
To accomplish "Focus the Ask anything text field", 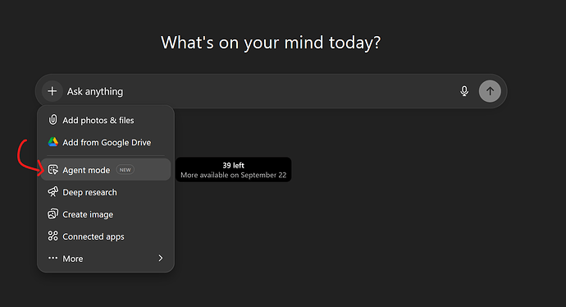I will (260, 91).
